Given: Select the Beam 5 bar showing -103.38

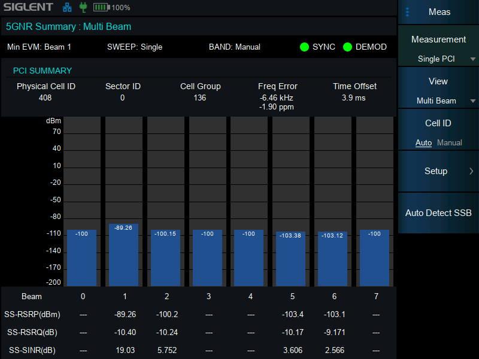Looking at the screenshot, I should click(x=290, y=258).
